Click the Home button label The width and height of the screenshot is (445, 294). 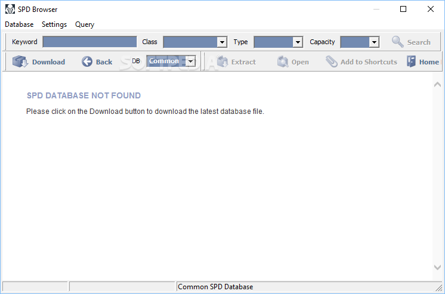[x=429, y=62]
